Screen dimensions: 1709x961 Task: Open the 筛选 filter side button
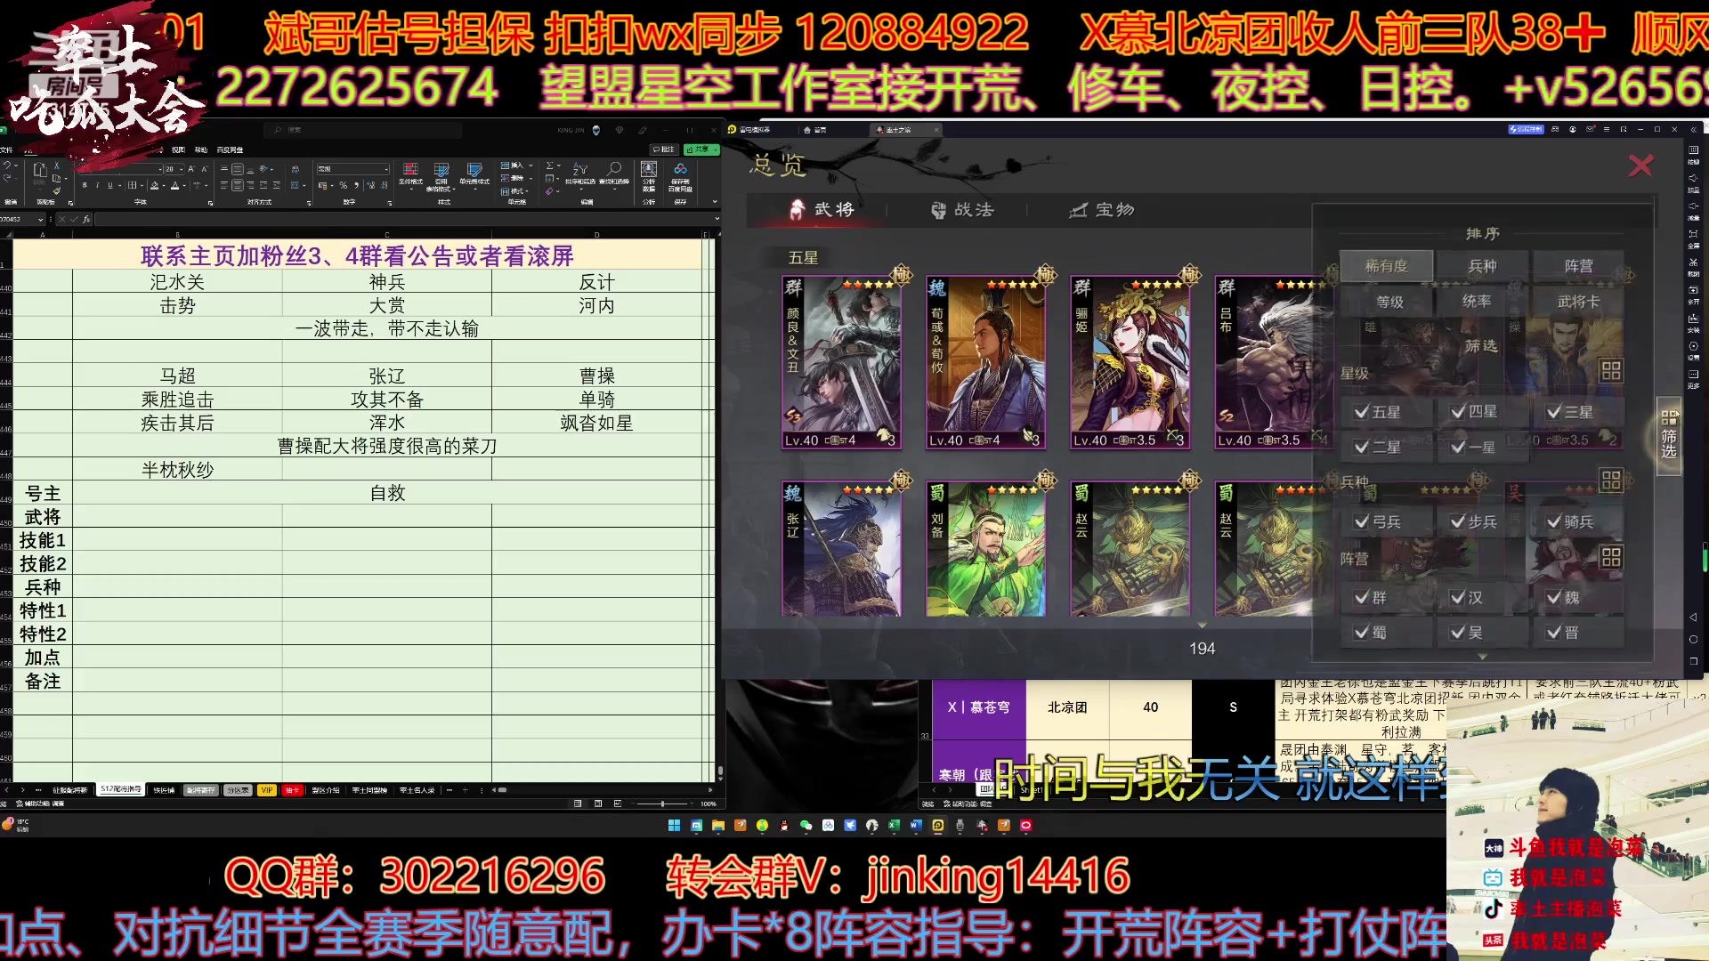[1669, 436]
